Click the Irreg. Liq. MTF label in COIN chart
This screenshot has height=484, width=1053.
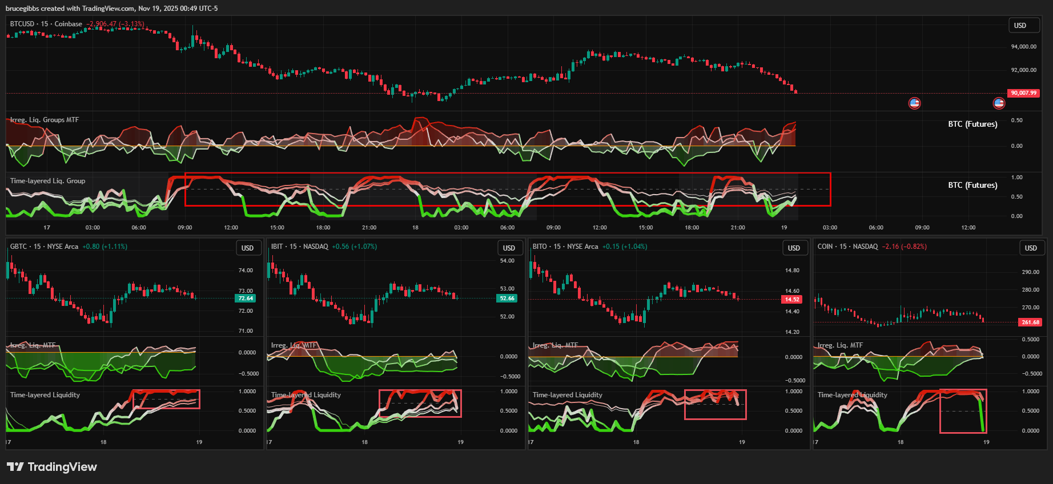840,345
